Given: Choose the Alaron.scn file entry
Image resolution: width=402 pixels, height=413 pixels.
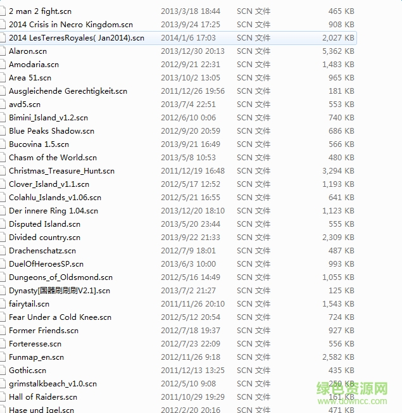Looking at the screenshot, I should tap(28, 51).
